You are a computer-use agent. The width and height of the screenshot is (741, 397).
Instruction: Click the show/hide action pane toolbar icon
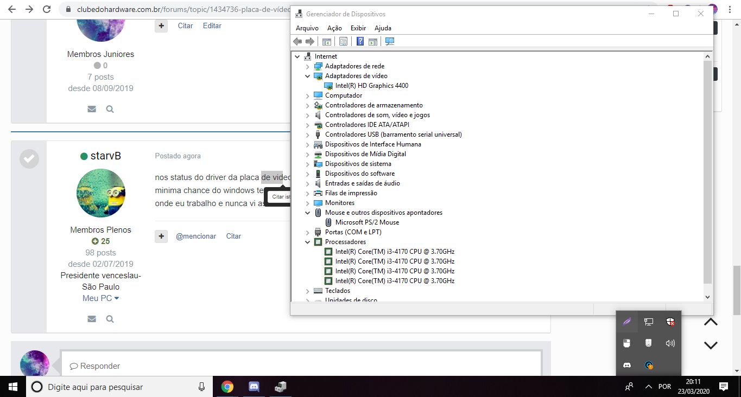[373, 42]
